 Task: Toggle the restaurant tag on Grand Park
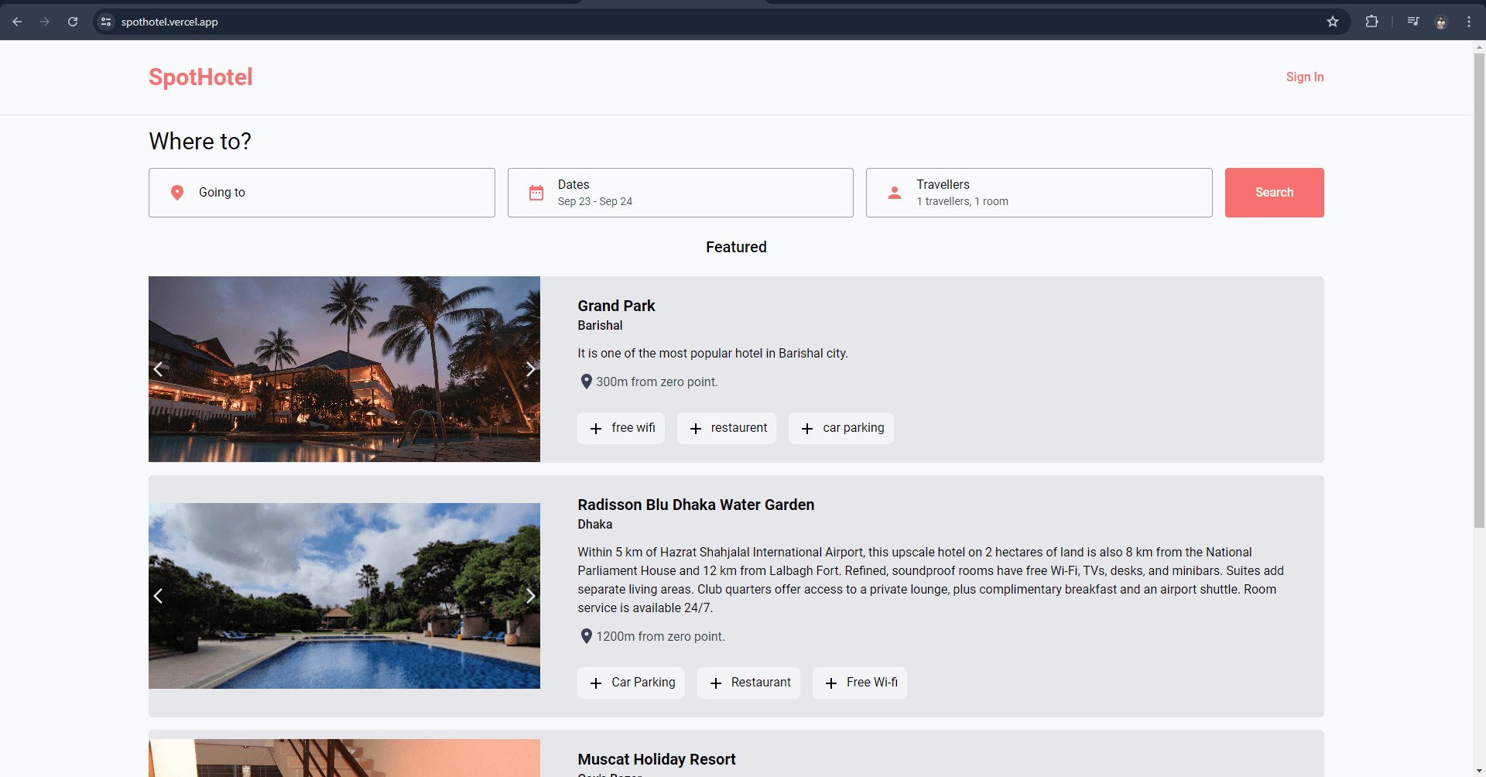(726, 428)
